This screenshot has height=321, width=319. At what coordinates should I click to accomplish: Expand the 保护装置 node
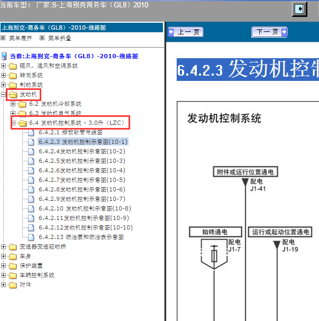[3, 265]
